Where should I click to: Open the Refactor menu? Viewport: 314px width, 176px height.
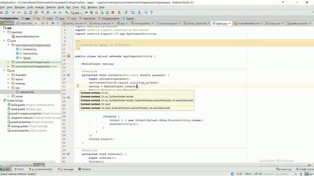(x=51, y=7)
